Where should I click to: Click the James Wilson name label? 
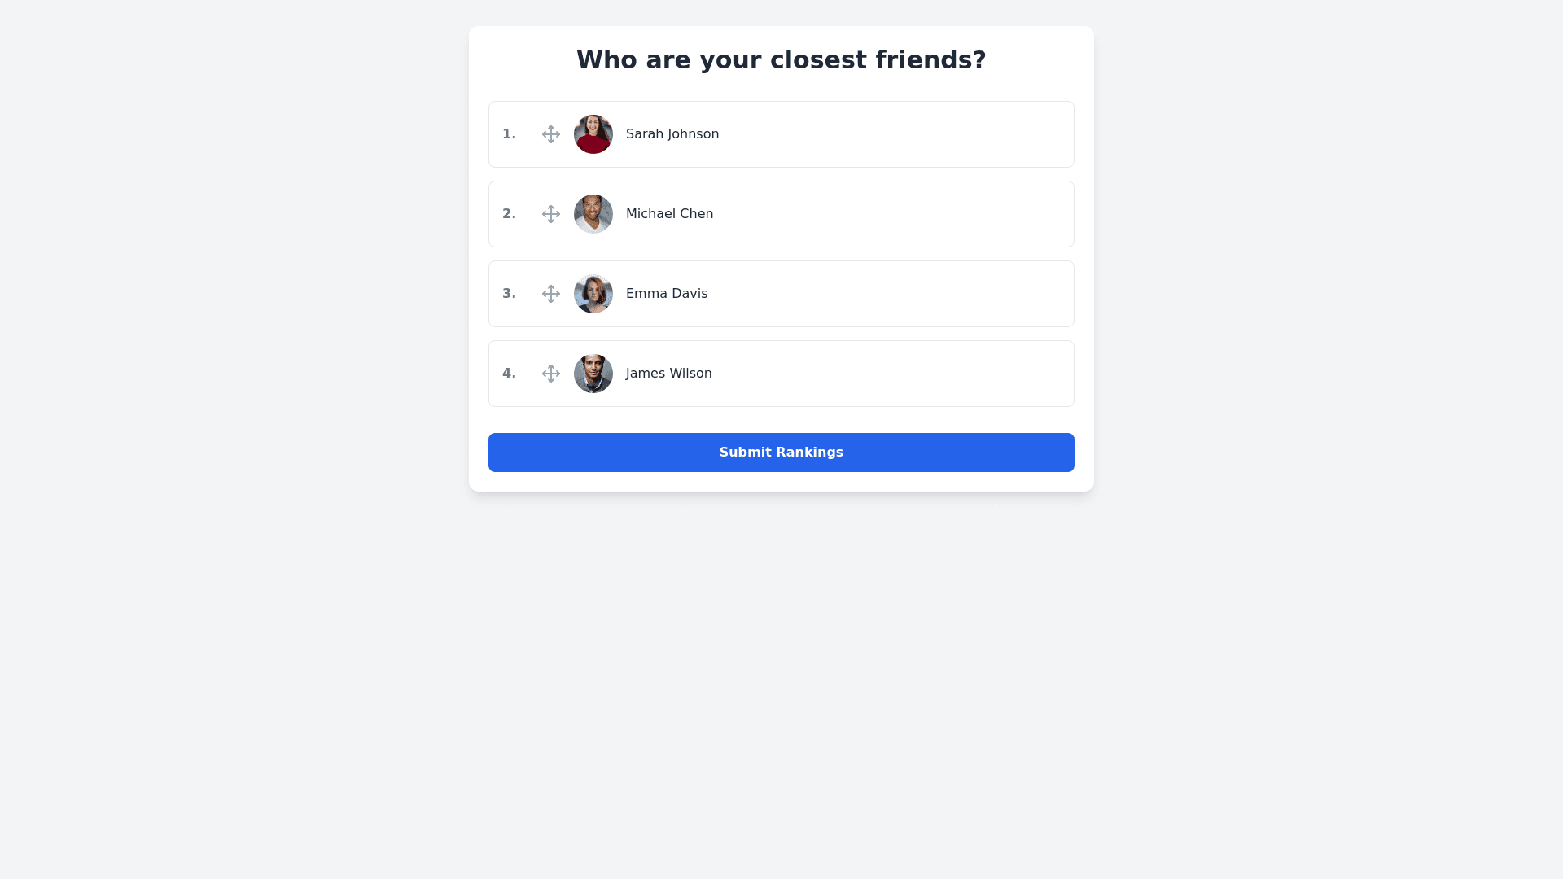[x=668, y=374]
